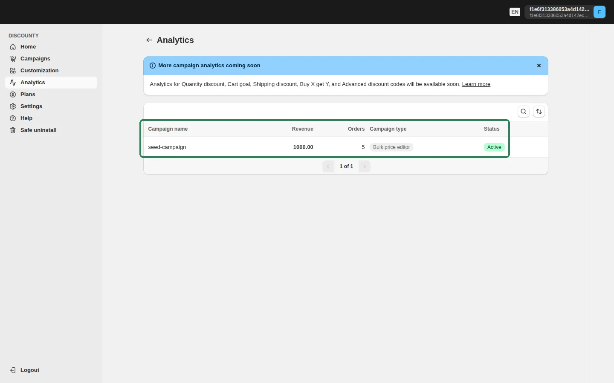The image size is (614, 383).
Task: Go to next table page
Action: coord(365,166)
